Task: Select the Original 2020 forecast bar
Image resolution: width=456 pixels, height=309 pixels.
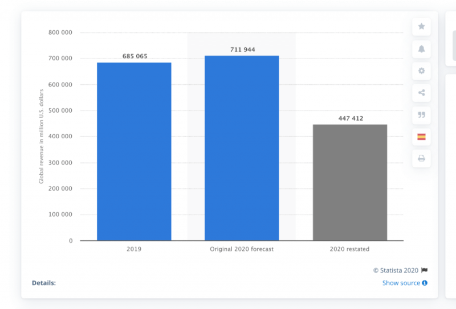Action: [242, 148]
